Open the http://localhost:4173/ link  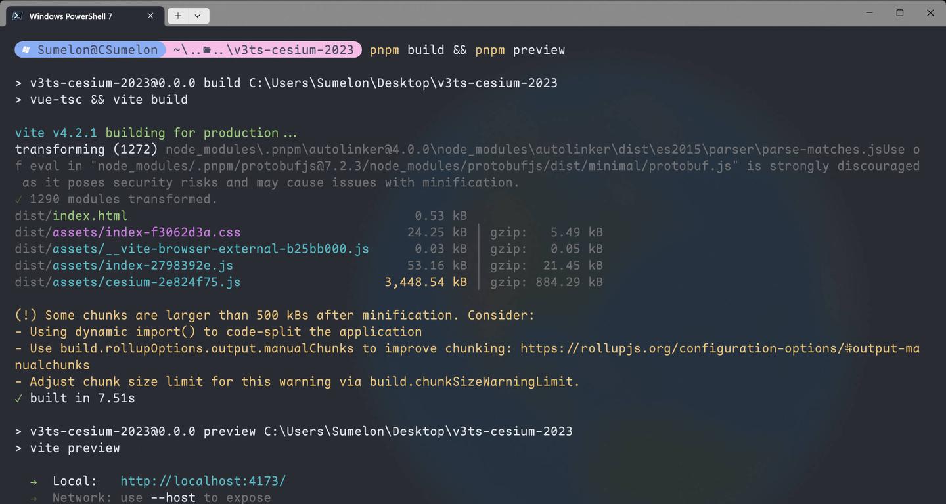pos(202,481)
